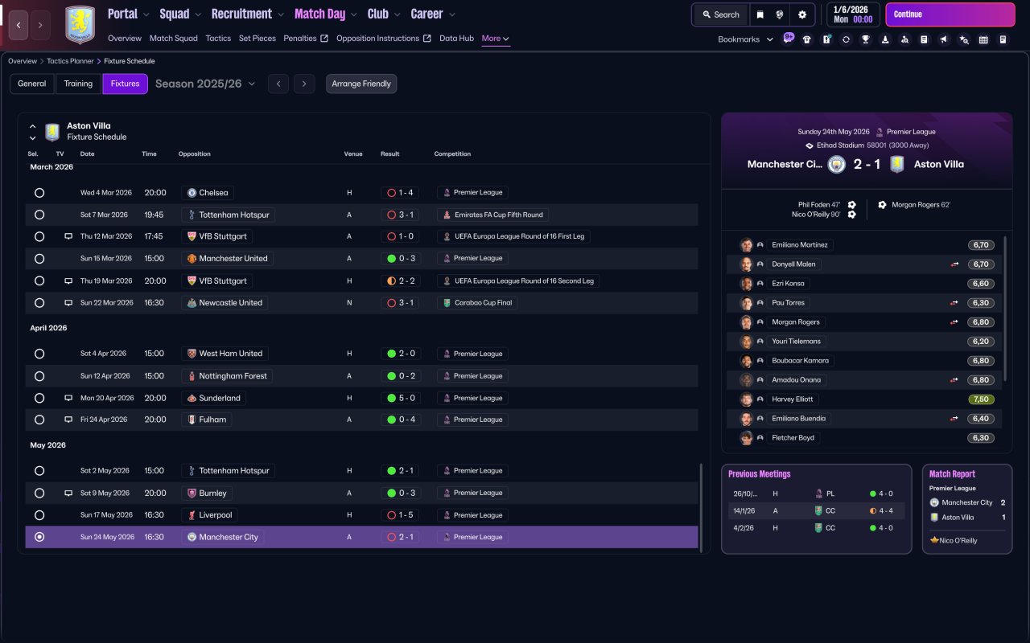Click the substitution arrows icon beside Emiliano Buendia
This screenshot has width=1030, height=643.
click(954, 419)
